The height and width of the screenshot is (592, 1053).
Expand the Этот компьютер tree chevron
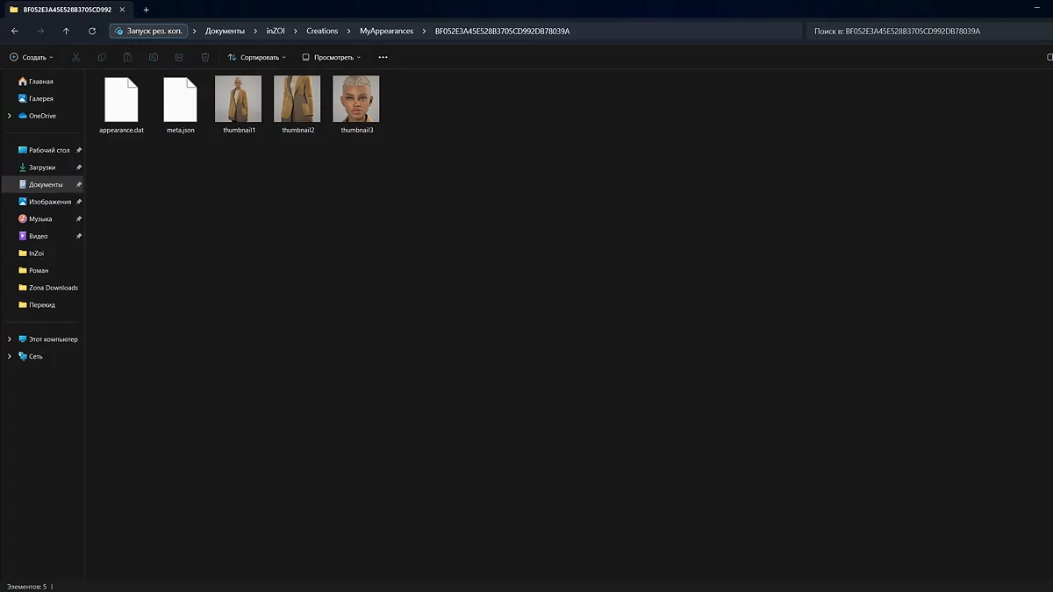10,339
